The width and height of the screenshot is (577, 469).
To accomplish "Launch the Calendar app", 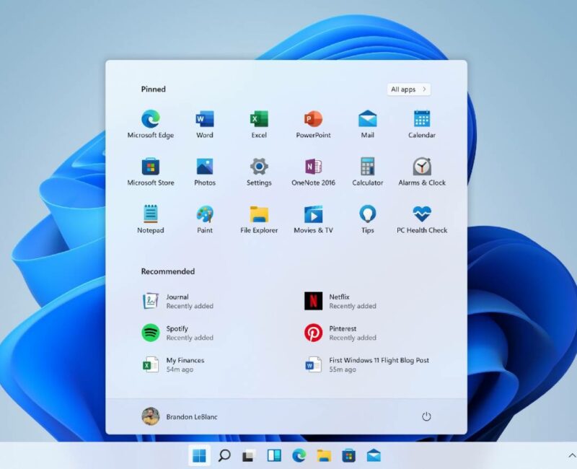I will click(422, 124).
